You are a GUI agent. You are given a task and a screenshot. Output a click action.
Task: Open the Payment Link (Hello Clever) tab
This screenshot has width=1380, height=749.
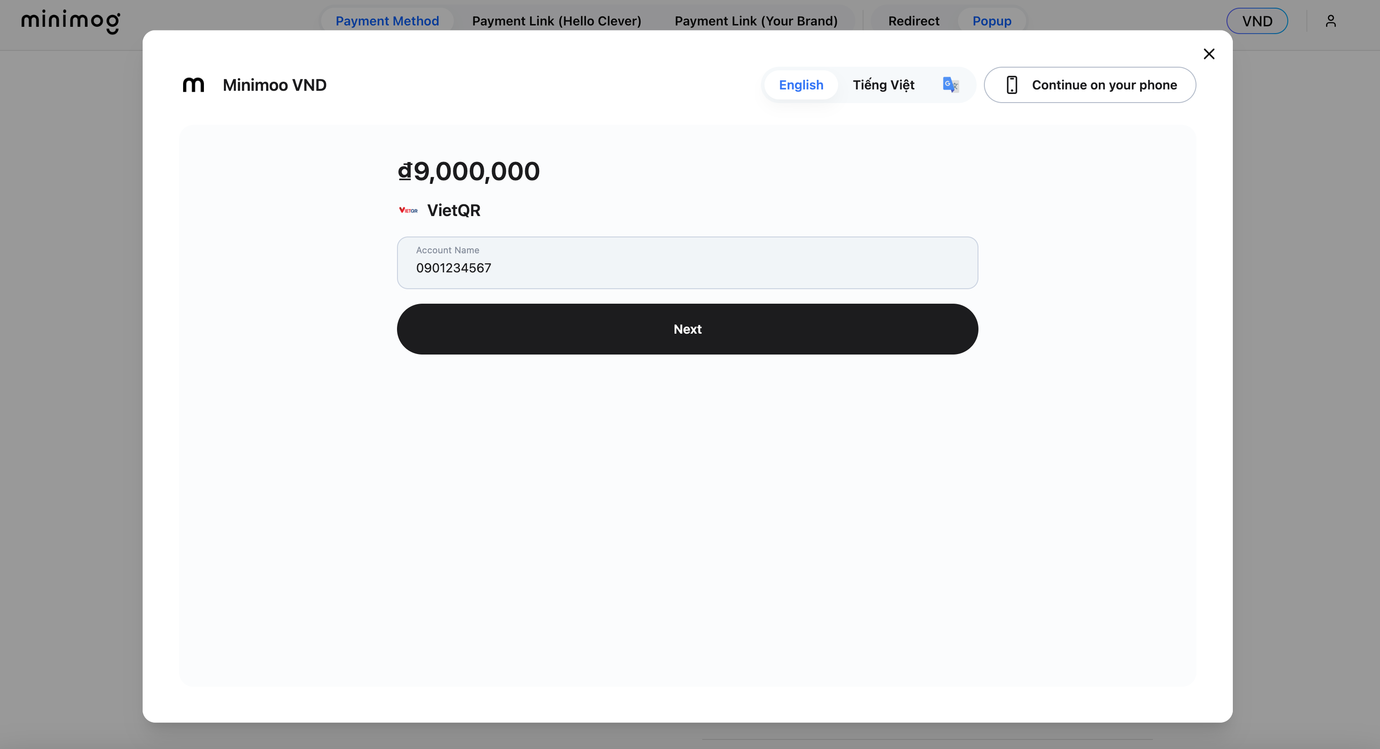[x=556, y=21]
